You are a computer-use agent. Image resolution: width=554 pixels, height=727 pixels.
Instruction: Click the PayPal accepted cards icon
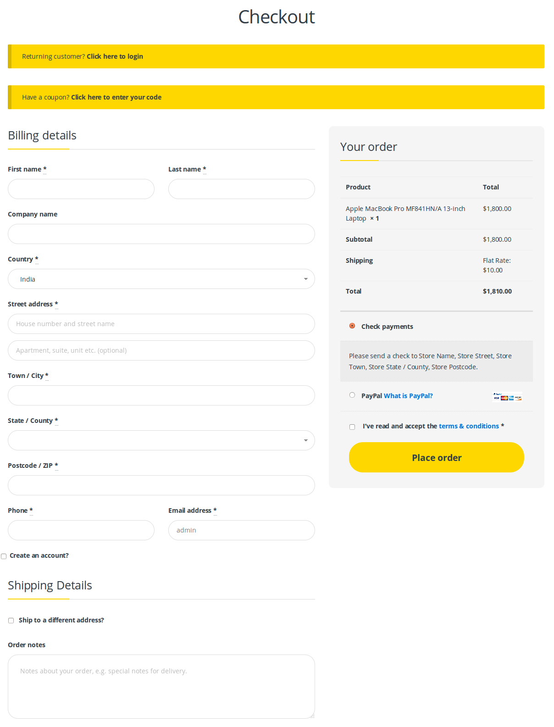coord(507,397)
